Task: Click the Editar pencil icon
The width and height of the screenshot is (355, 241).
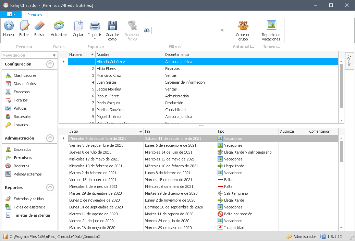Action: point(24,26)
